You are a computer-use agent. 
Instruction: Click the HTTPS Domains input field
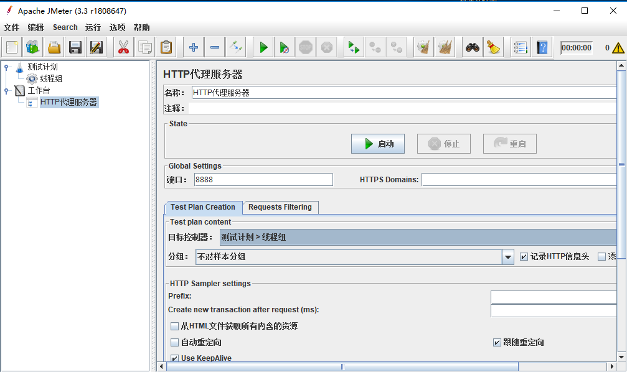[519, 180]
